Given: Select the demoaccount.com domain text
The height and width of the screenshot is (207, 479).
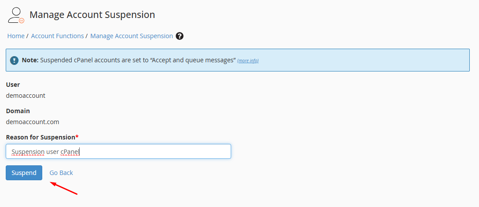Looking at the screenshot, I should click(x=33, y=122).
